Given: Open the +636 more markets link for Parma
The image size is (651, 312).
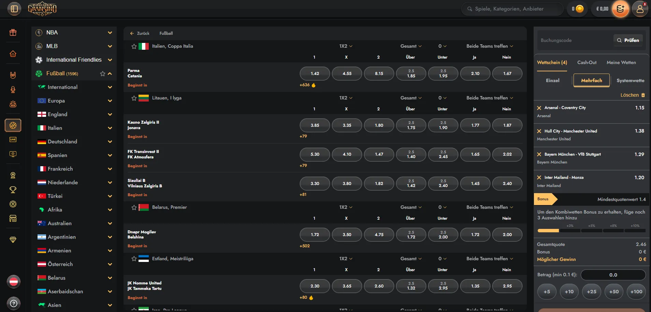Looking at the screenshot, I should tap(305, 85).
